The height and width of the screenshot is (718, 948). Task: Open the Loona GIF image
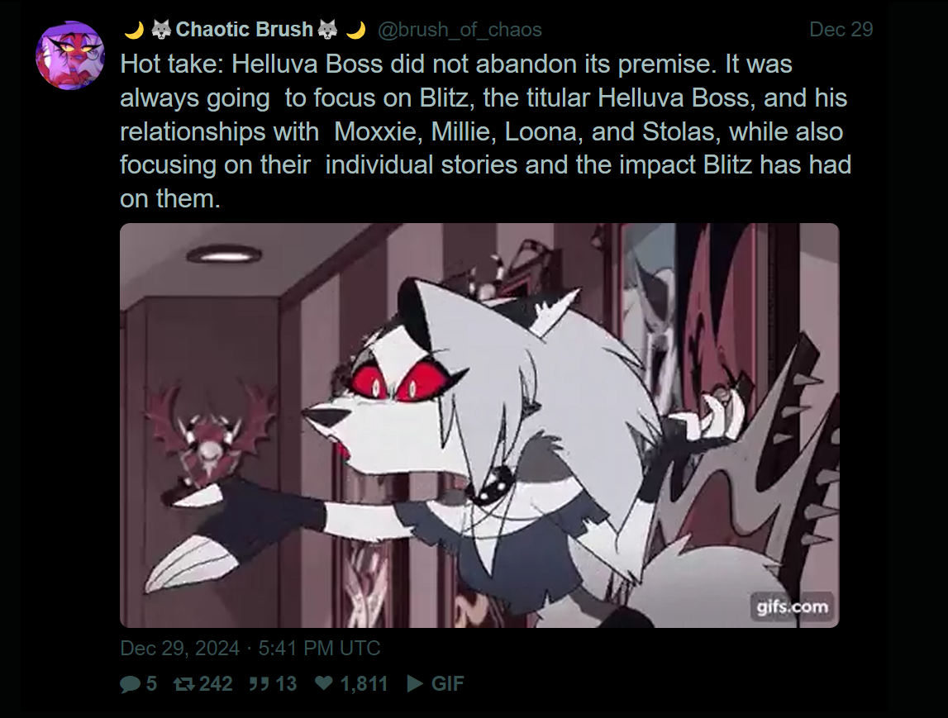479,426
